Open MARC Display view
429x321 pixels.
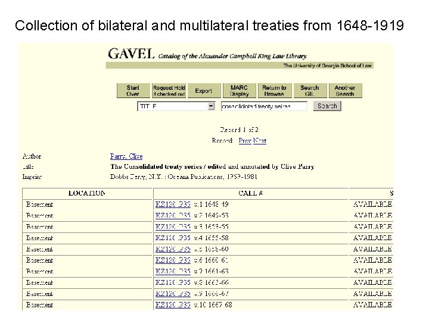coord(240,90)
